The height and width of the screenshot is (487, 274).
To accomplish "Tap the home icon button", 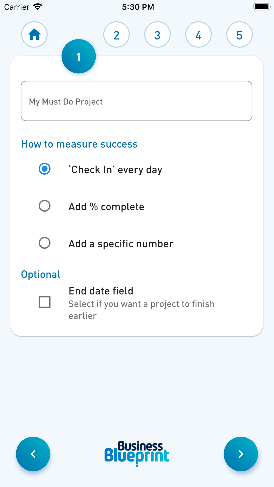I will (35, 35).
